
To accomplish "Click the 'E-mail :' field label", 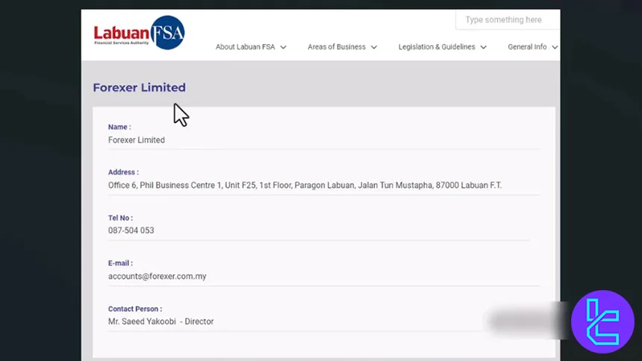I will pyautogui.click(x=120, y=263).
